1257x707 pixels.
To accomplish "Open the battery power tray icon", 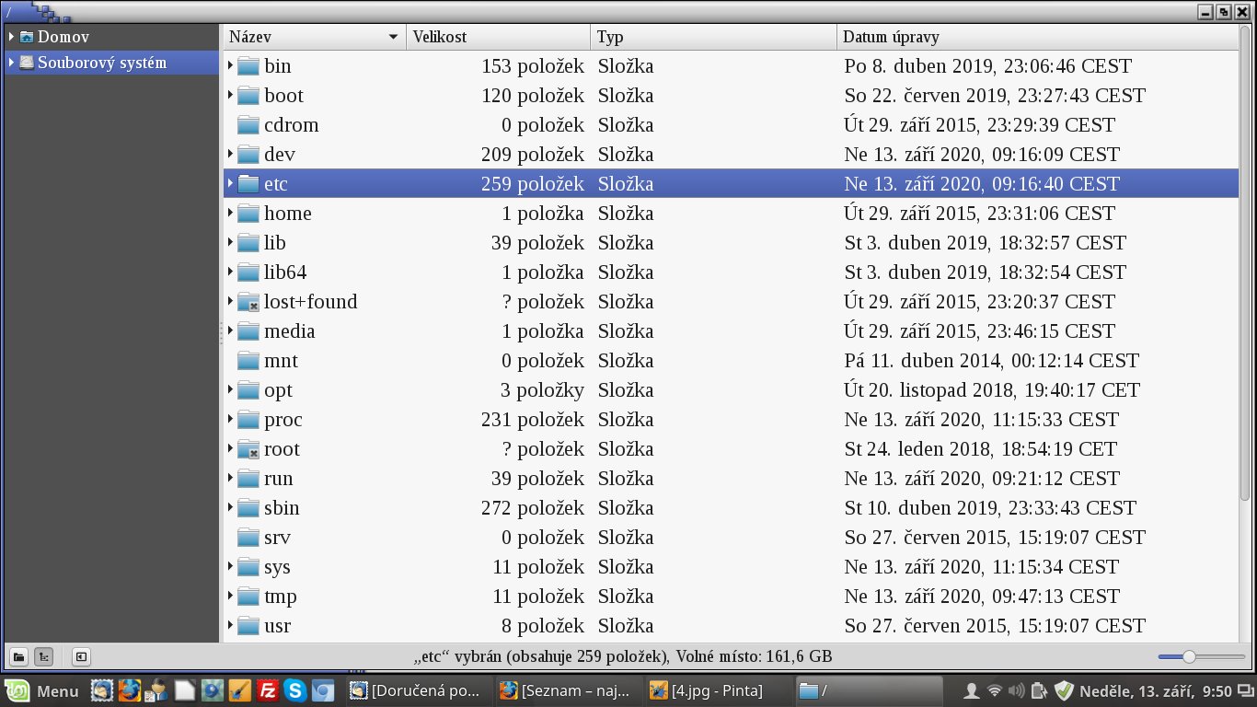I will pos(1040,690).
